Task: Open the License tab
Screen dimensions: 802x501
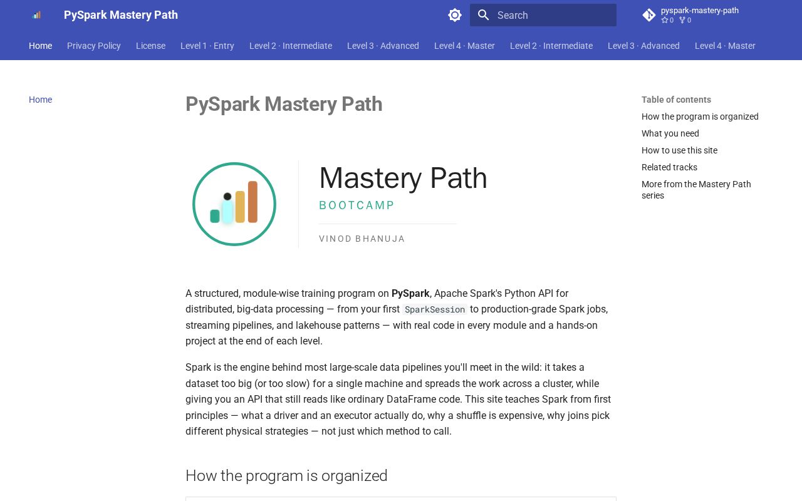Action: tap(150, 46)
